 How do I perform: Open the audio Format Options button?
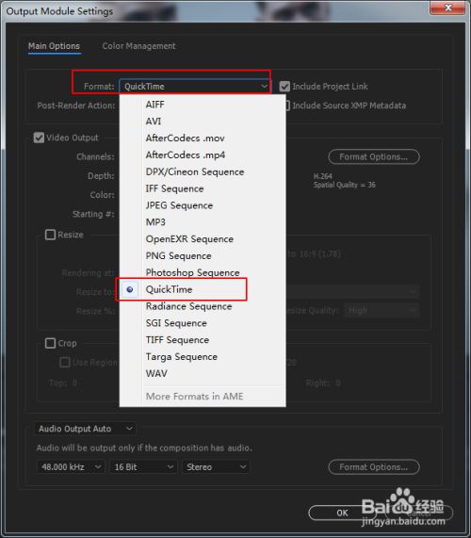(374, 467)
